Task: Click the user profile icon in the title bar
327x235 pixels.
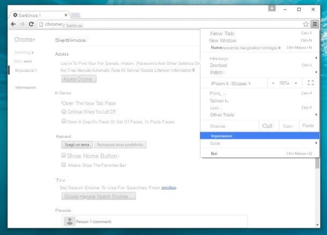Action: pos(272,8)
